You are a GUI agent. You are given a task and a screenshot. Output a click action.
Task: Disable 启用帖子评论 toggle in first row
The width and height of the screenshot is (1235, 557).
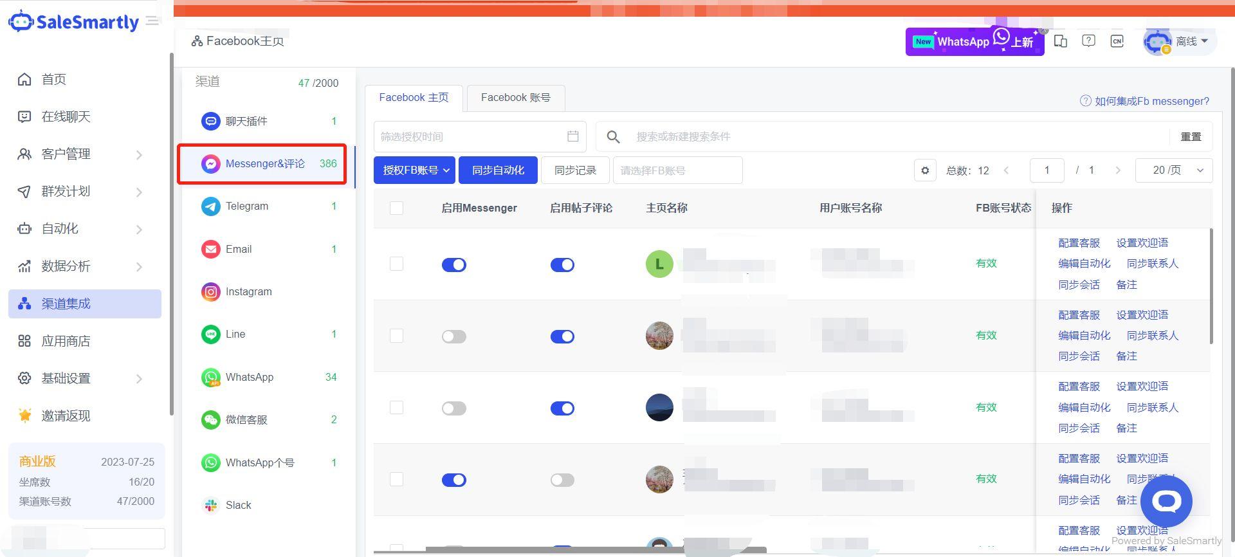(562, 265)
